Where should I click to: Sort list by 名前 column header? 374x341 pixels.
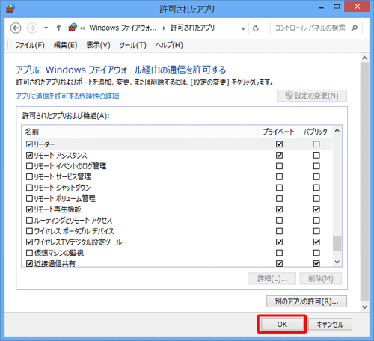point(140,132)
